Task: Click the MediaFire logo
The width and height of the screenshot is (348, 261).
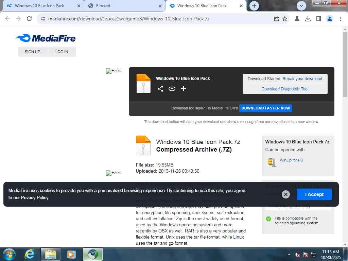Action: pyautogui.click(x=46, y=38)
